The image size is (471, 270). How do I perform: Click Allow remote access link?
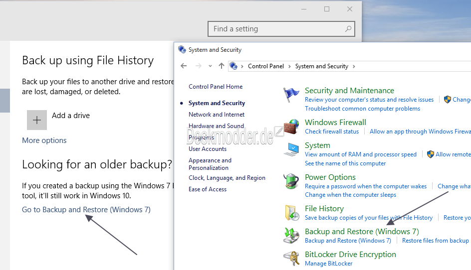(453, 154)
